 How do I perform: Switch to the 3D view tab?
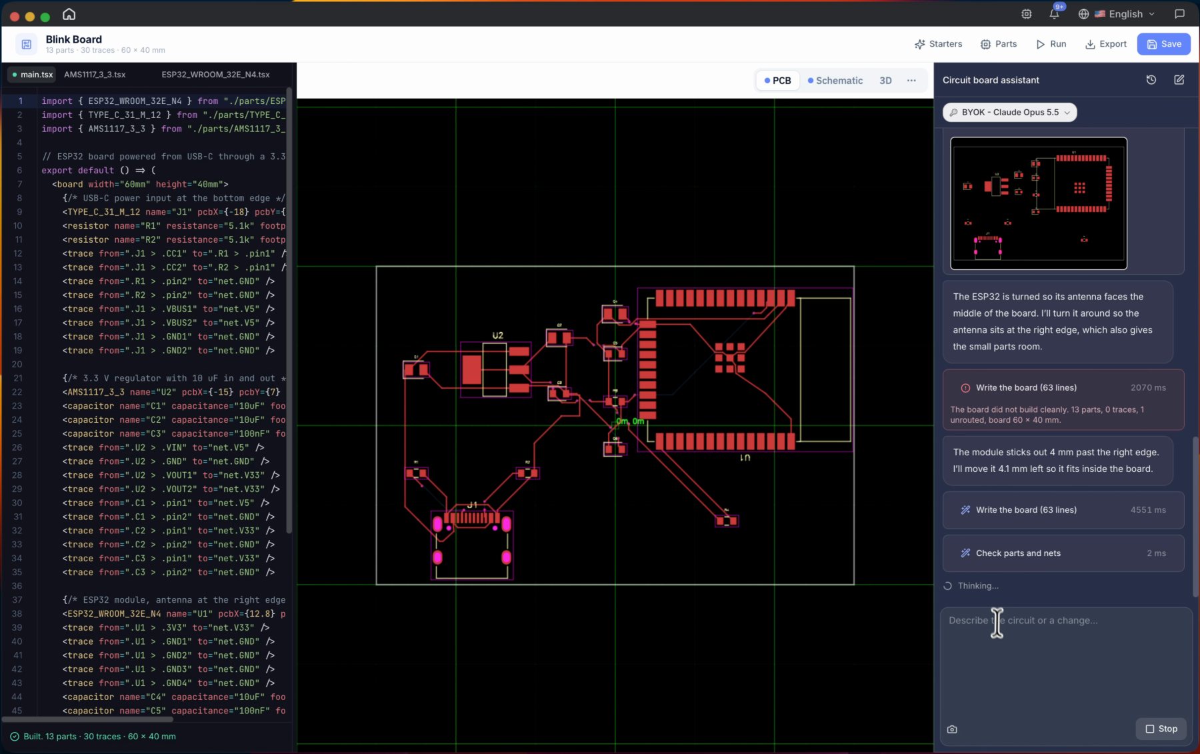point(885,81)
